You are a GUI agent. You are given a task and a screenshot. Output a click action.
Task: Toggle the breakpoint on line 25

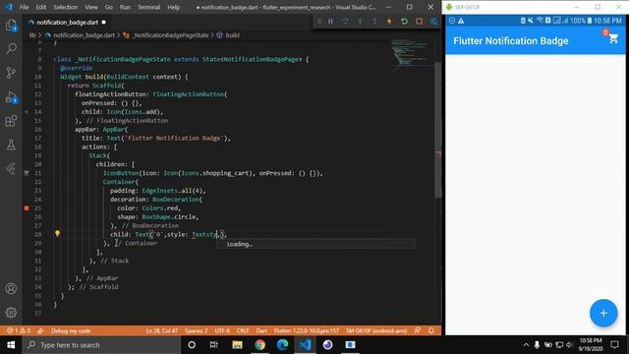(27, 207)
